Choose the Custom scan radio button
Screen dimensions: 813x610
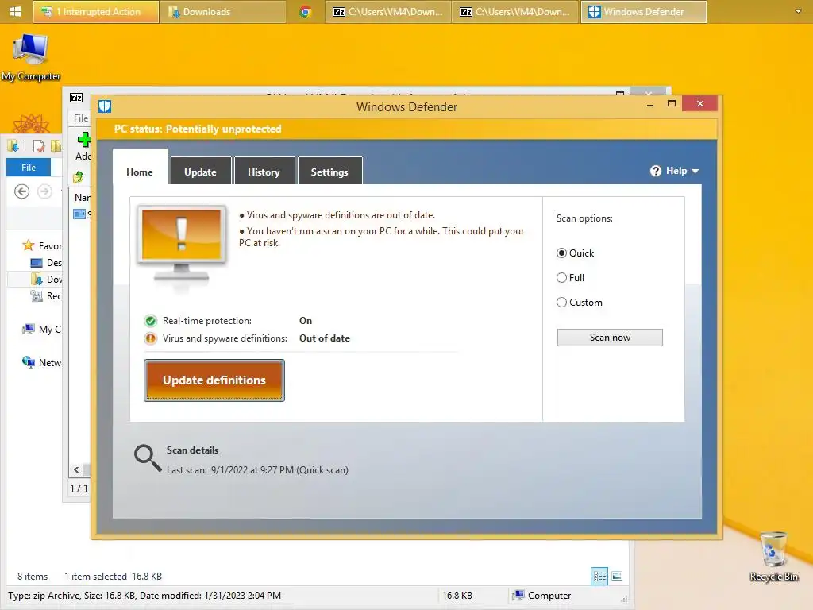[x=561, y=302]
